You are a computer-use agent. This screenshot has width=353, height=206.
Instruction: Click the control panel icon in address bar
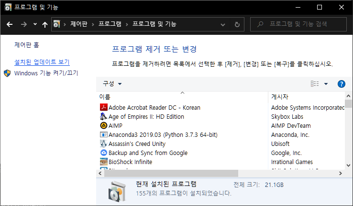pos(56,24)
